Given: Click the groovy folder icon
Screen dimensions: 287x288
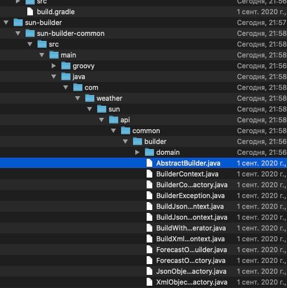Looking at the screenshot, I should [66, 65].
